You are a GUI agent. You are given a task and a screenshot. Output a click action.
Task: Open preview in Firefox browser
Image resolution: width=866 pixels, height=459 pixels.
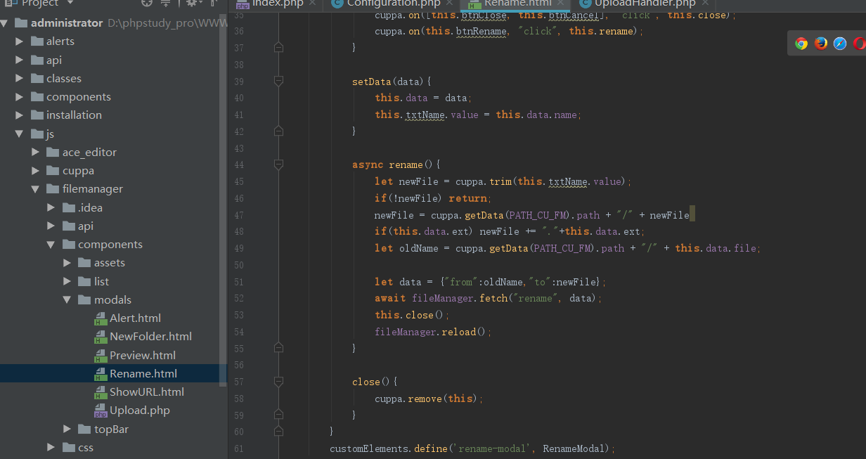click(x=821, y=44)
